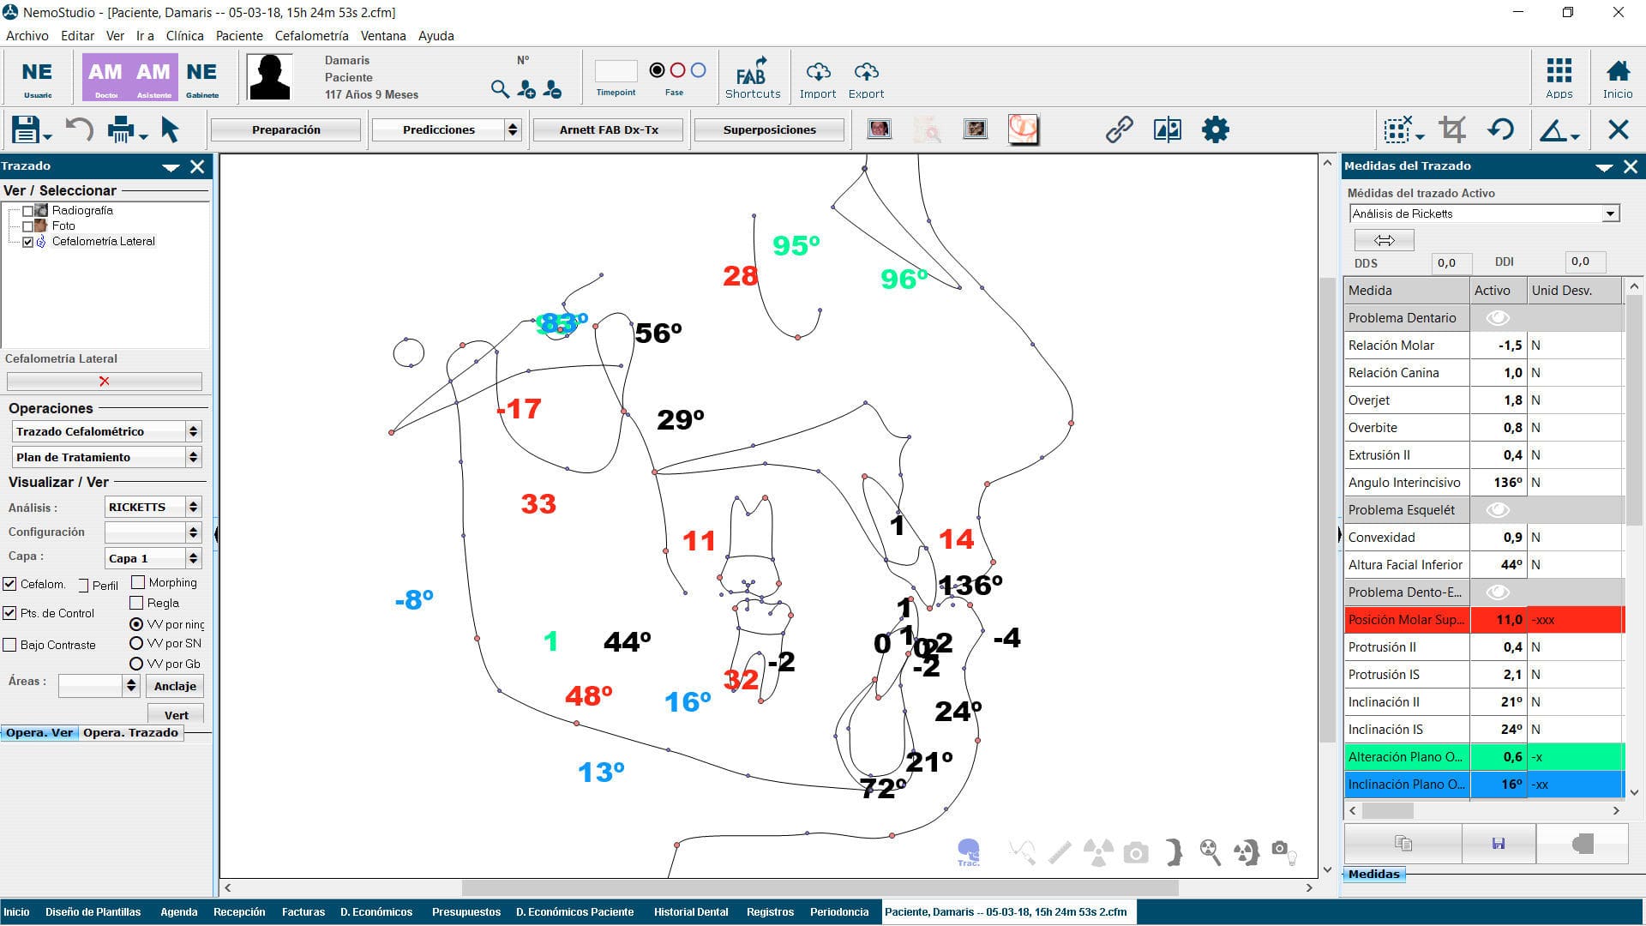
Task: Click the rotate tool icon
Action: 1501,129
